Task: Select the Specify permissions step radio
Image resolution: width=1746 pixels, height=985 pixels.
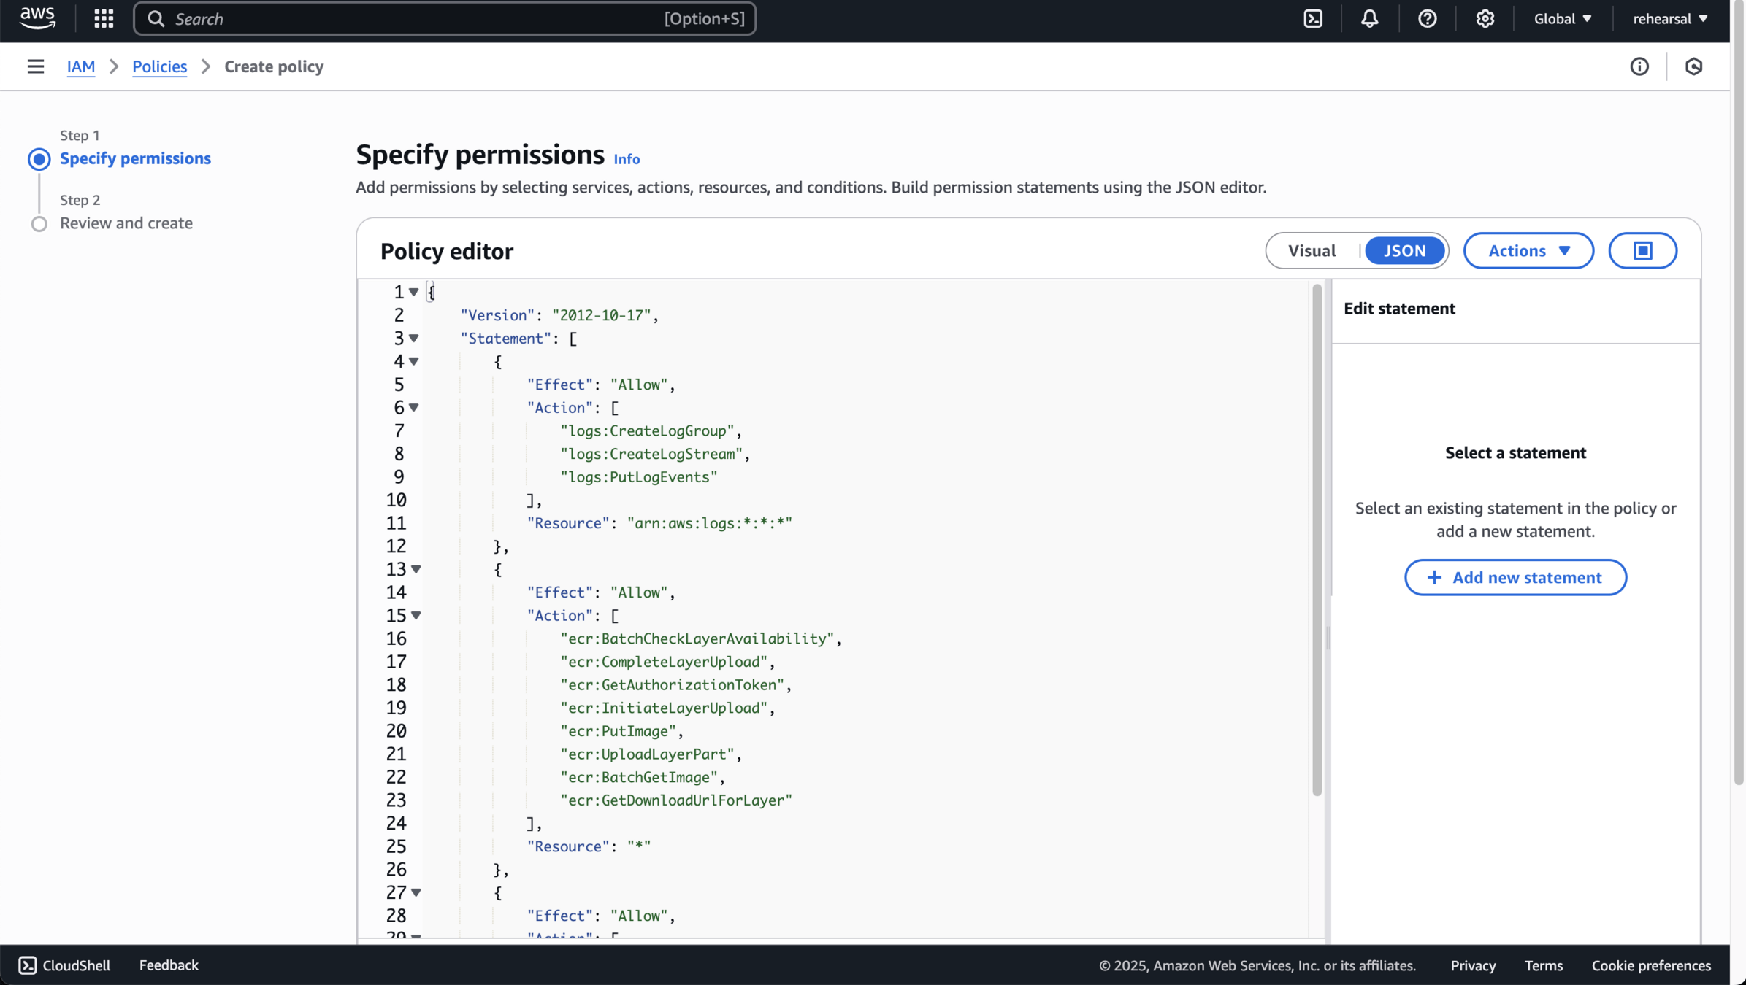Action: 39,158
